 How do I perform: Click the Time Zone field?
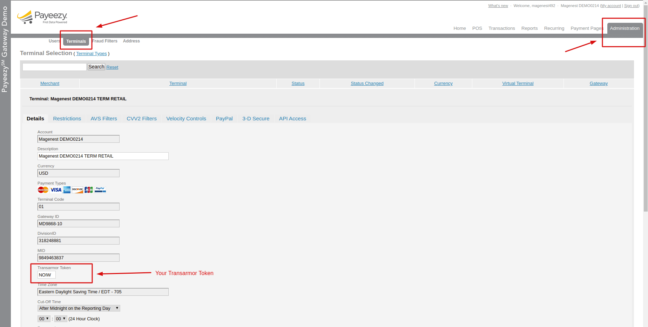click(x=103, y=292)
